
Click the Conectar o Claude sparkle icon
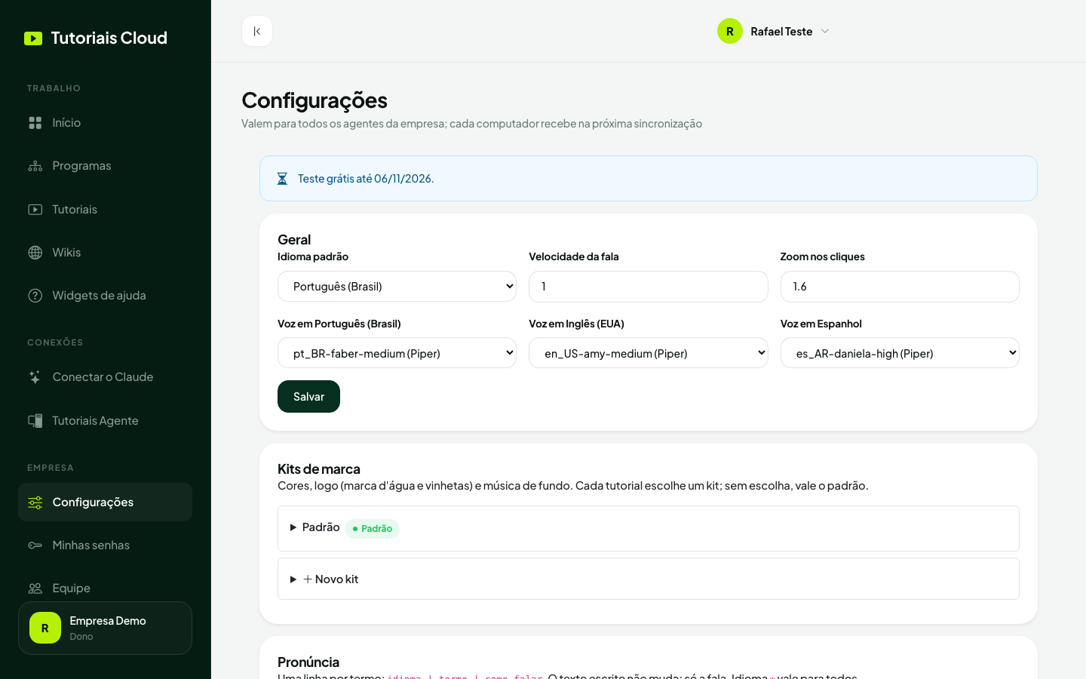35,377
